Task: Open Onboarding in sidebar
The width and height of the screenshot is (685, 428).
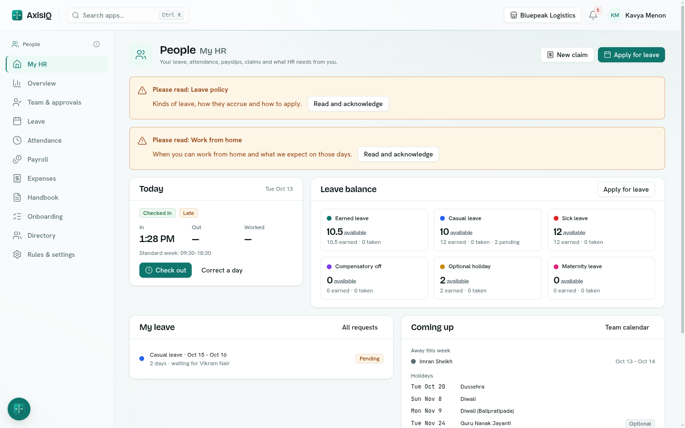Action: tap(57, 216)
